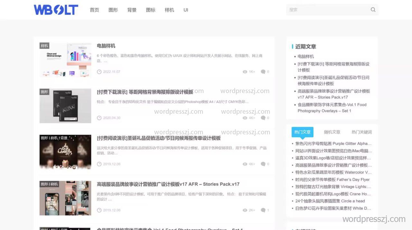412x230 pixels.
Task: Click the search magnifier icon
Action: tap(373, 10)
